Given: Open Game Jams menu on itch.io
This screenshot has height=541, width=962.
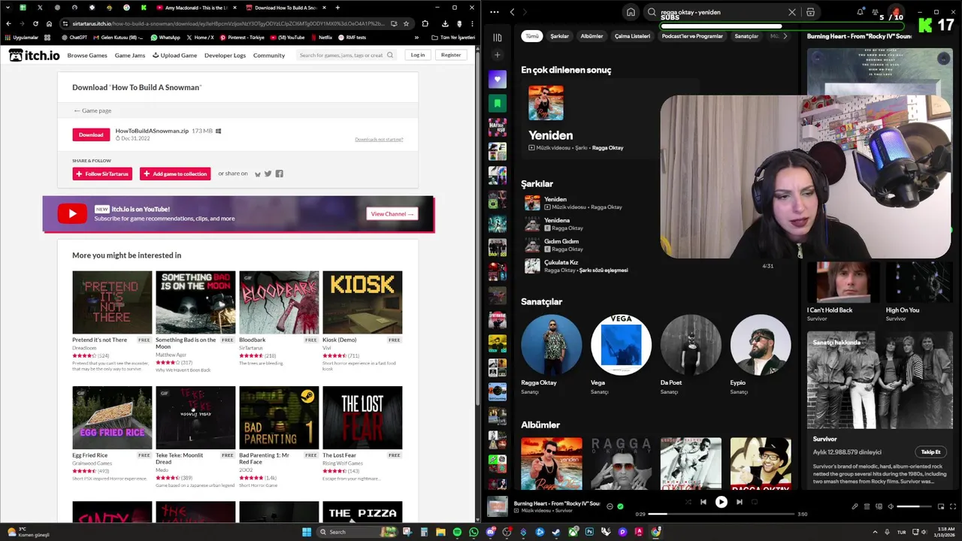Looking at the screenshot, I should tap(129, 55).
